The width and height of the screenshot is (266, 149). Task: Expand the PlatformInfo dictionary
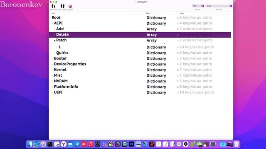(52, 87)
